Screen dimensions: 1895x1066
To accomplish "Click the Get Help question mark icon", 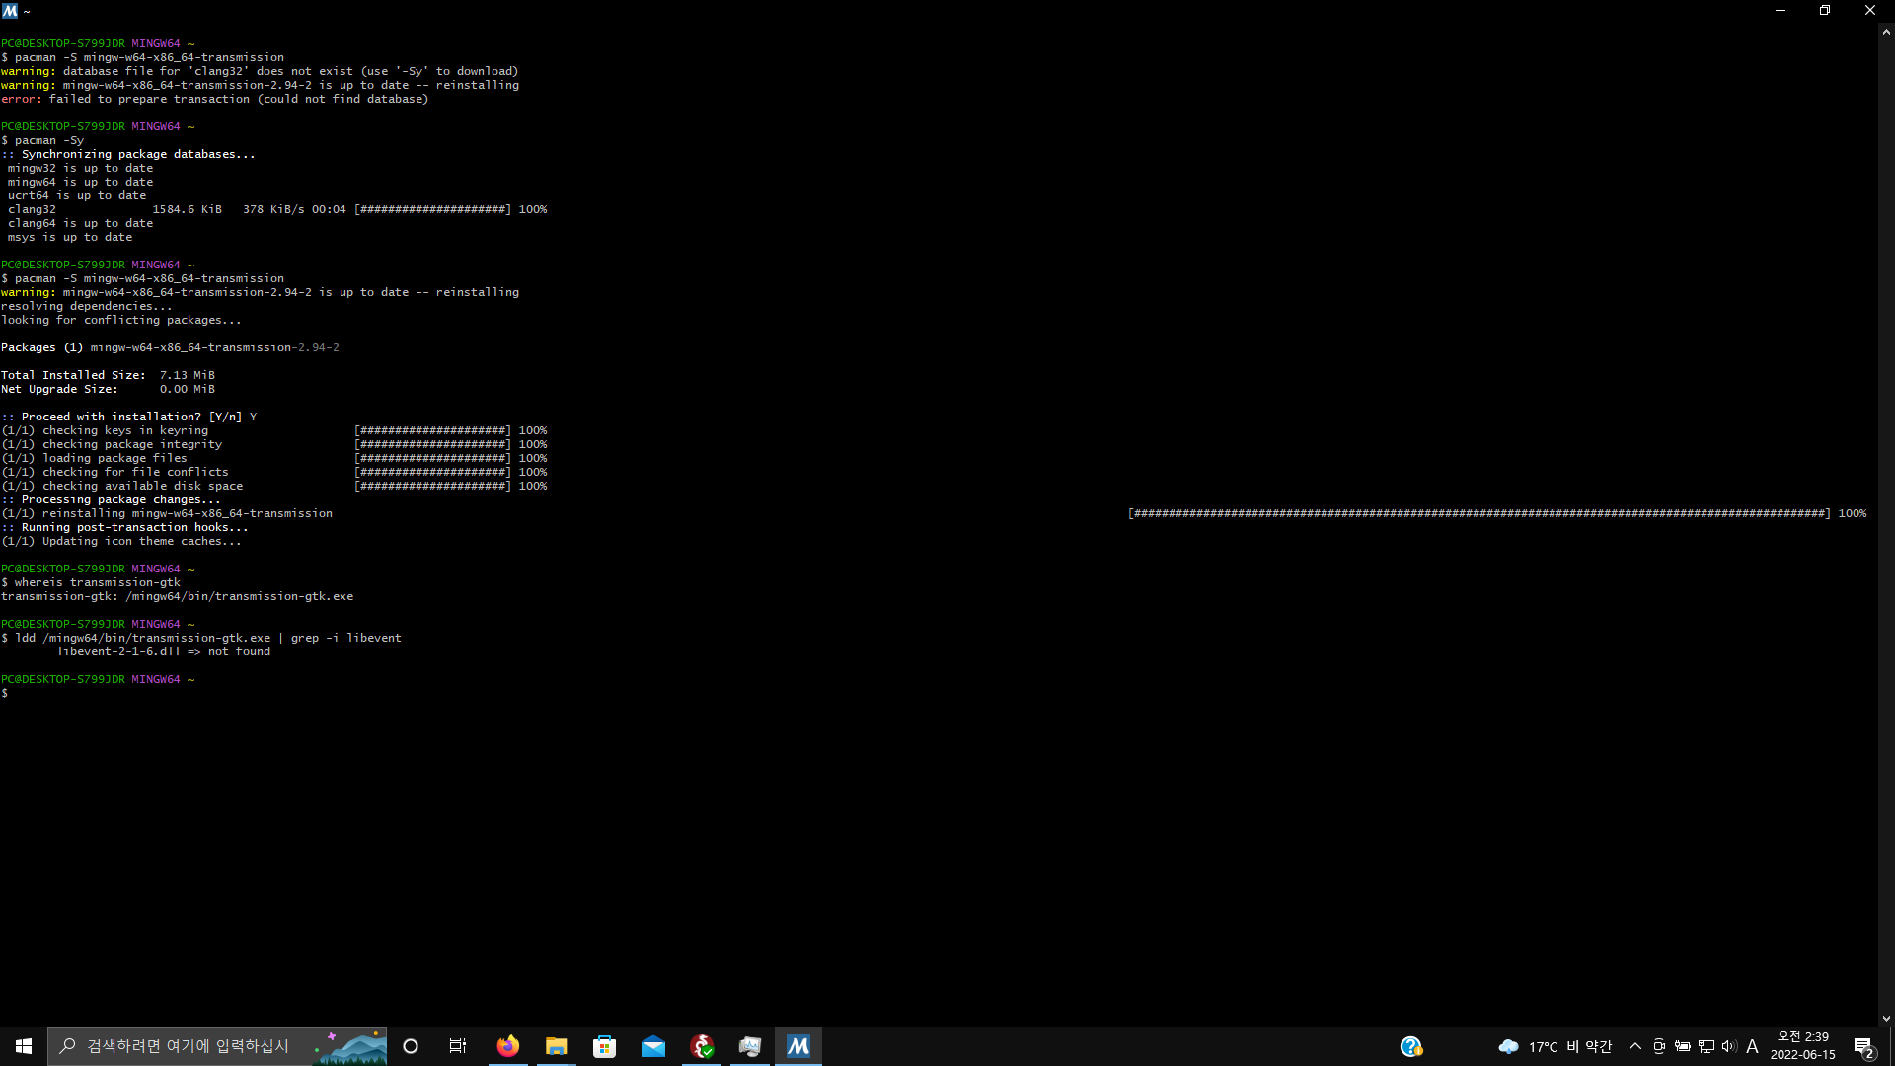I will 1411,1046.
